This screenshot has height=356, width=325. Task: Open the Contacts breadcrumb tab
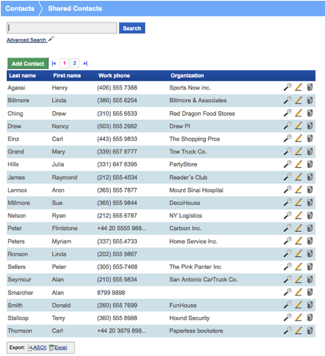pos(20,8)
